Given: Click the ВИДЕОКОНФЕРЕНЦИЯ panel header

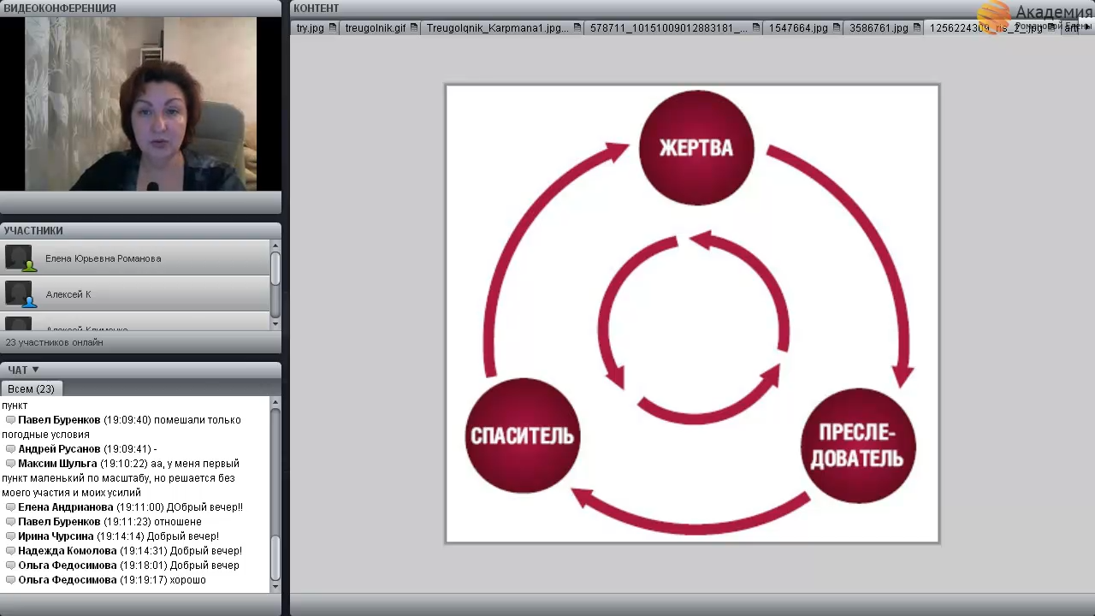Looking at the screenshot, I should [140, 8].
